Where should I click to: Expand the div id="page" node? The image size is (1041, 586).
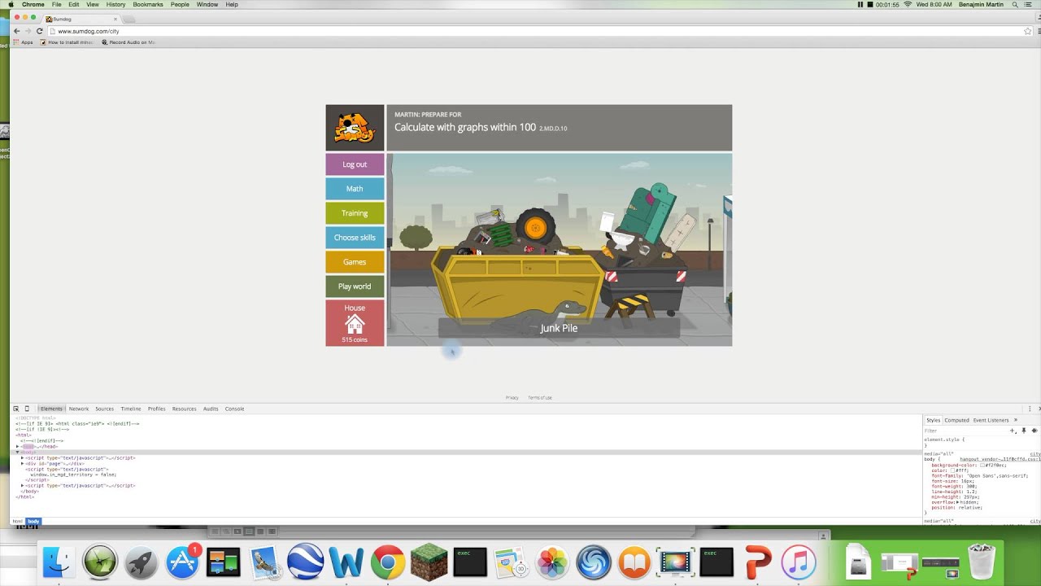[x=23, y=464]
